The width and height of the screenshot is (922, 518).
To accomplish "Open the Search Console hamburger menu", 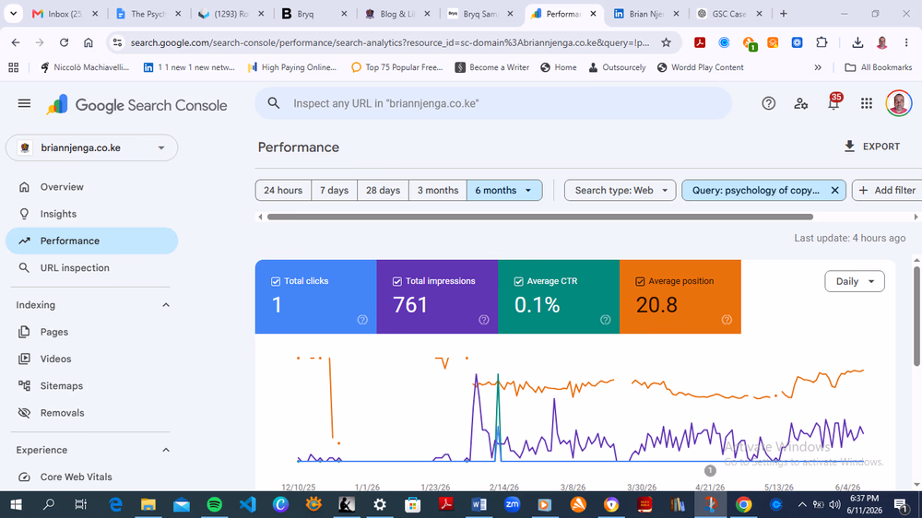I will 24,103.
